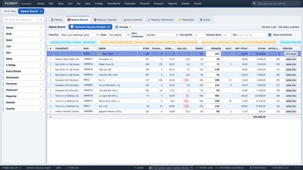Open the branch selector dropdown in status bar
This screenshot has height=170, width=303.
click(x=173, y=168)
